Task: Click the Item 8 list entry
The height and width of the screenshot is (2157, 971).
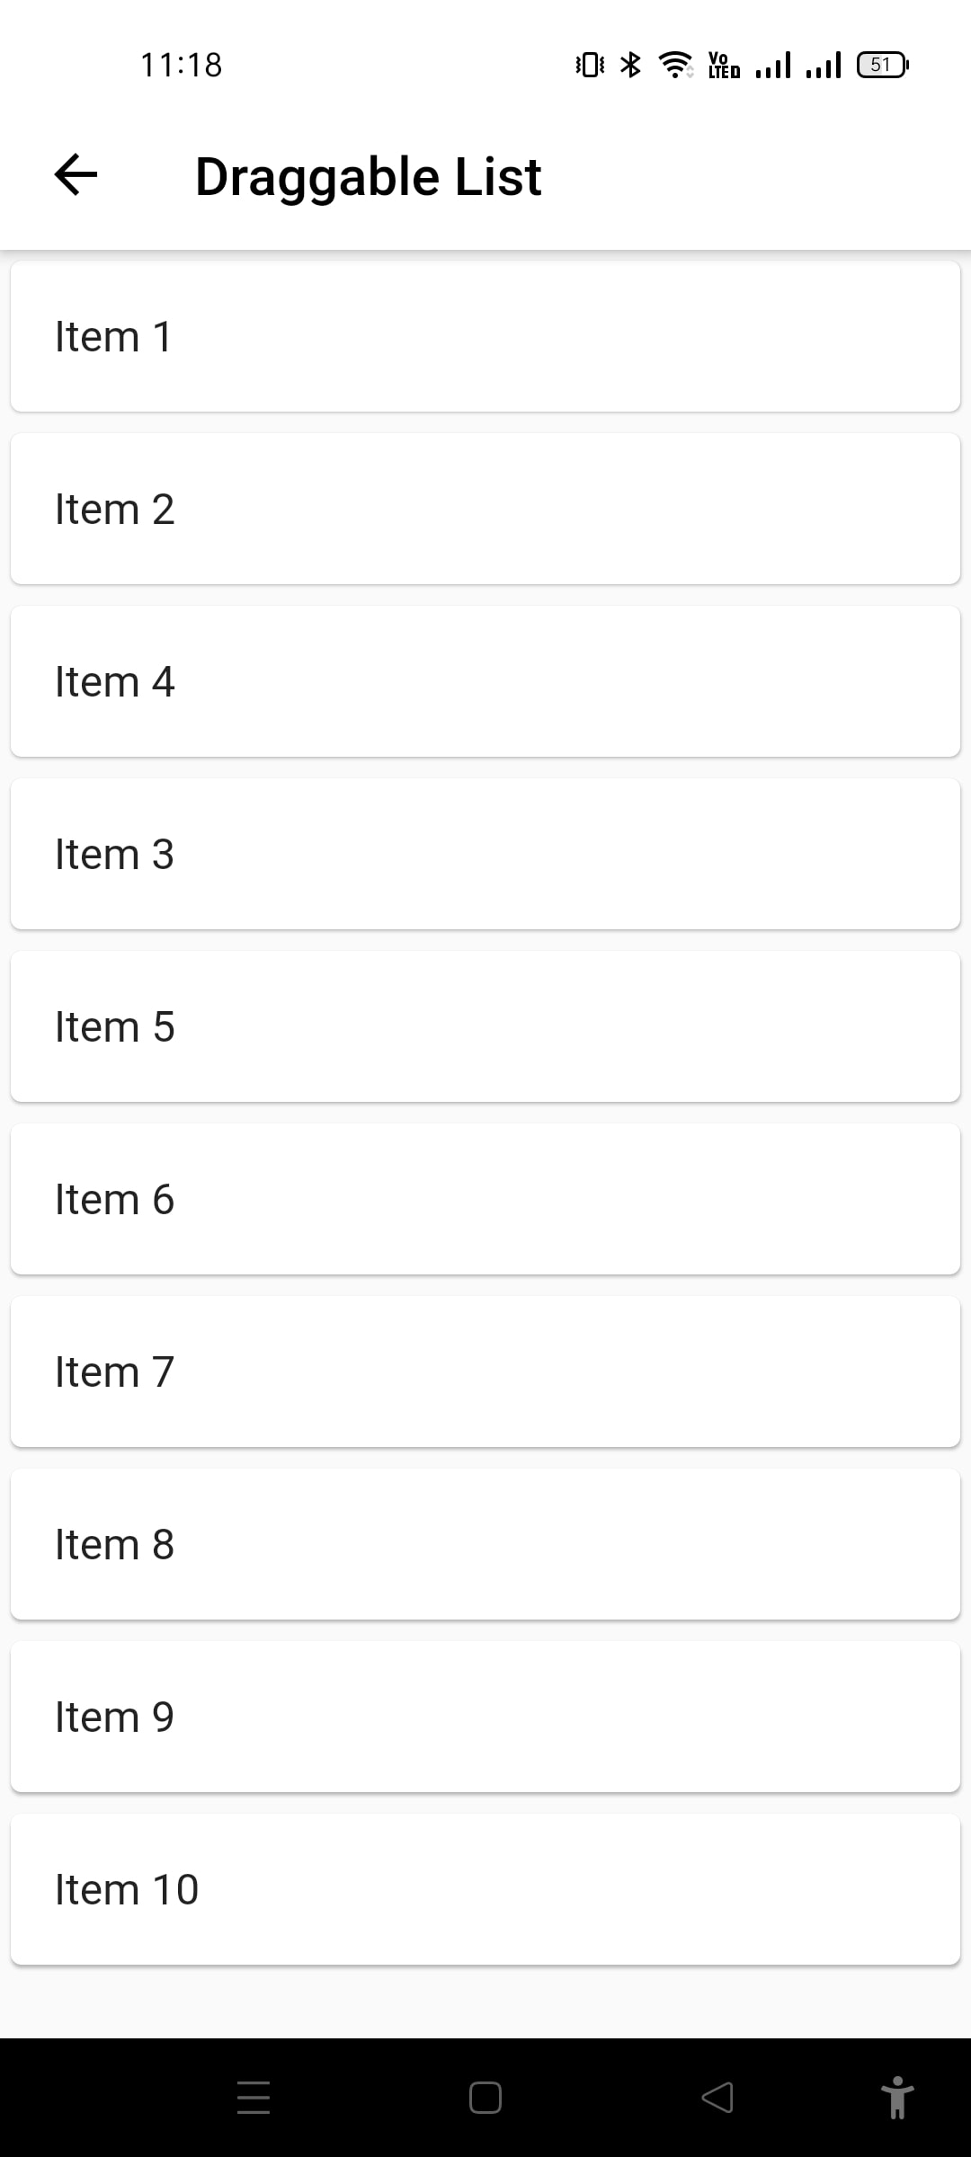Action: 485,1545
